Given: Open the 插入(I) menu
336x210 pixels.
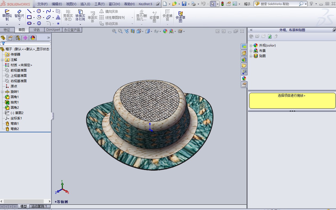Looking at the screenshot, I should pos(85,4).
